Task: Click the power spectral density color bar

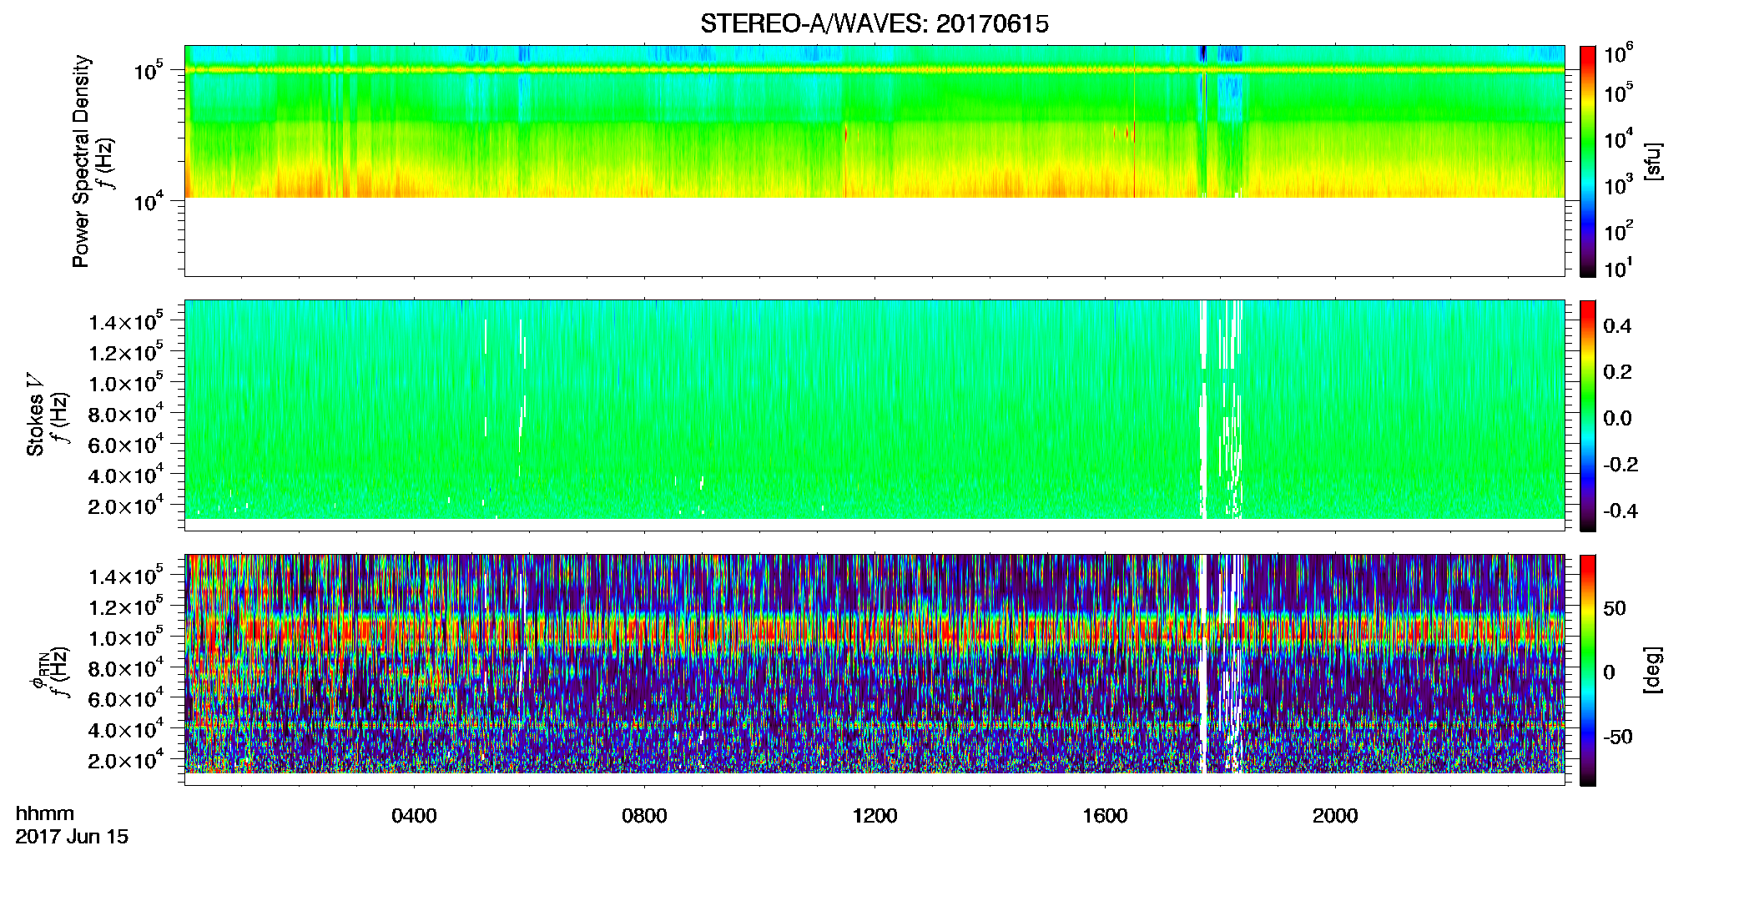Action: [x=1588, y=161]
